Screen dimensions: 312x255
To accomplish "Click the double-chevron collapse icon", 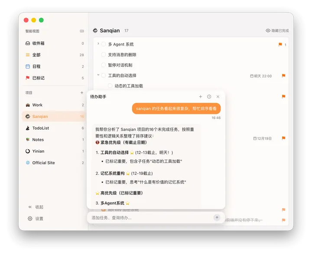I will [30, 207].
